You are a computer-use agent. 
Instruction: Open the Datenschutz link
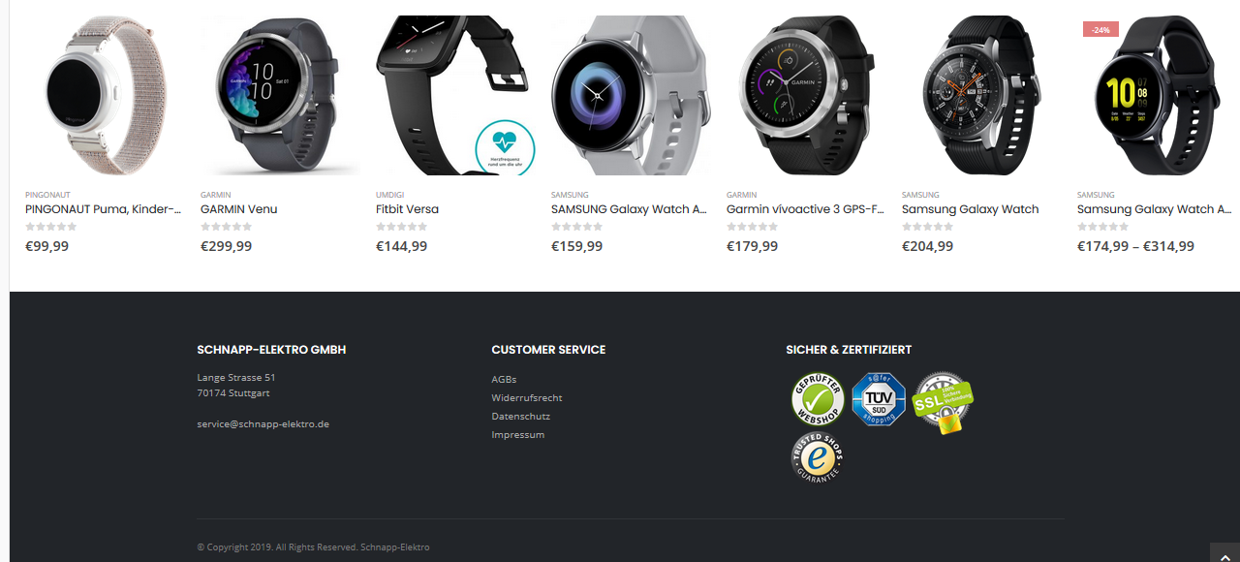520,416
